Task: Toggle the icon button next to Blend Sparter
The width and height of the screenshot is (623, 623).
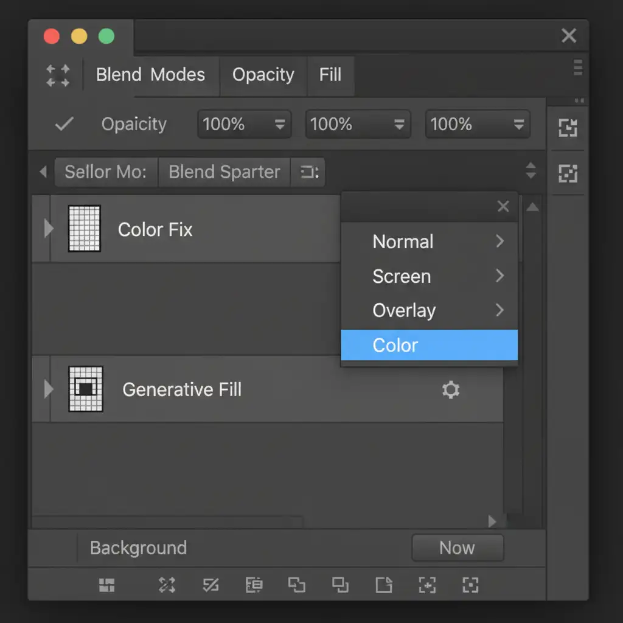Action: tap(308, 172)
